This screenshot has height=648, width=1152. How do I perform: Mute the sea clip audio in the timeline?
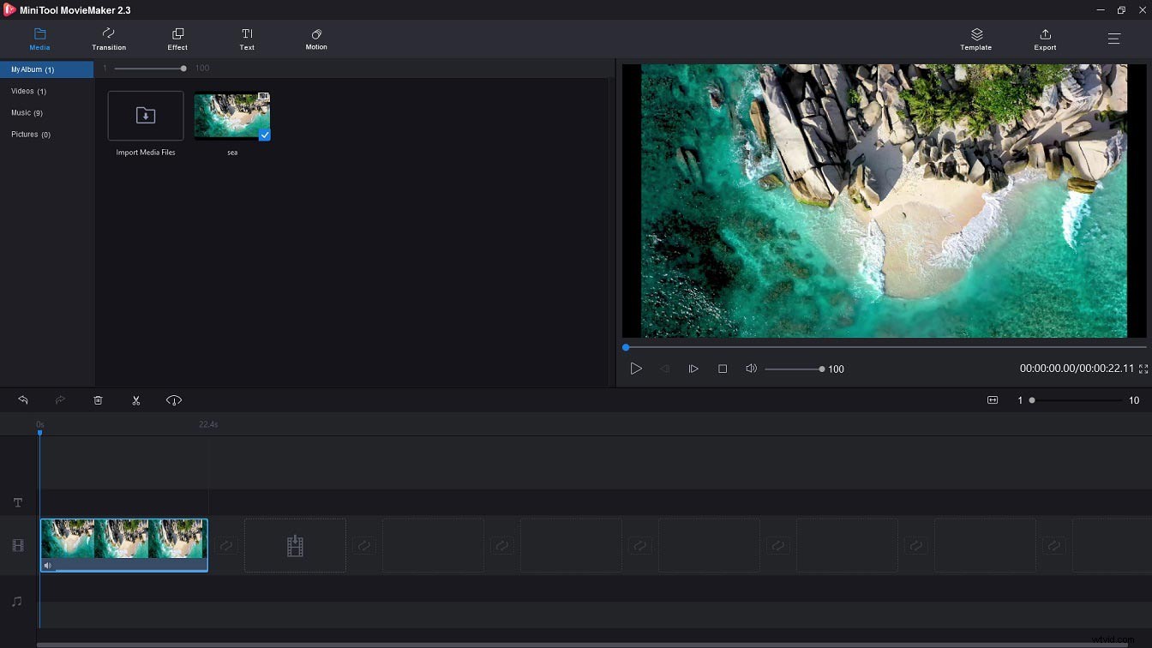(x=48, y=565)
